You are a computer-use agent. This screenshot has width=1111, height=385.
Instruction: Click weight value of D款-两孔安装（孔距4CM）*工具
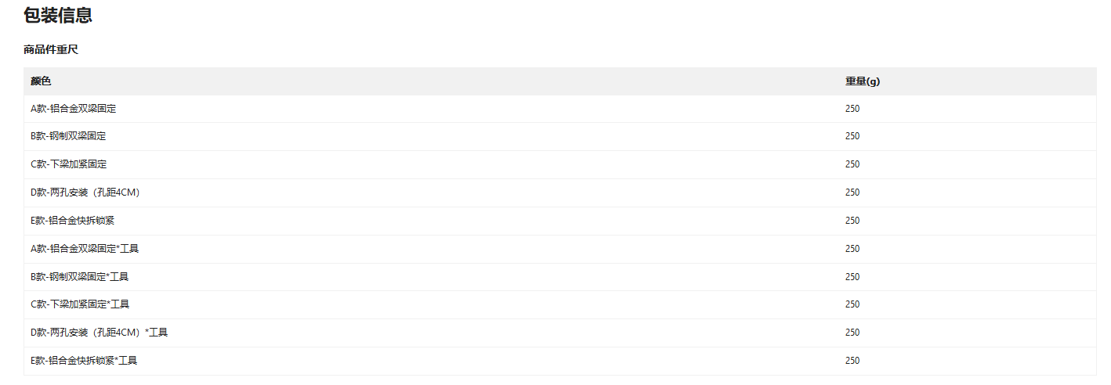[x=852, y=333]
